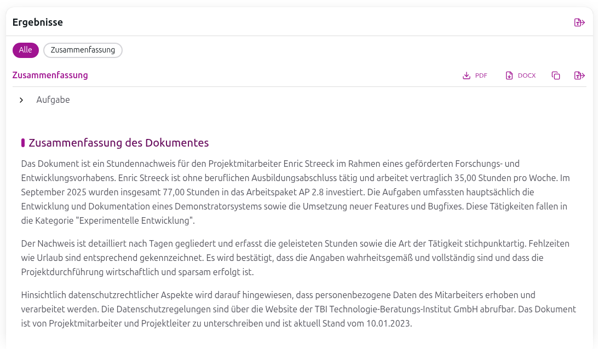Click the export icon in the Ergebnisse header
The image size is (598, 349).
click(579, 22)
